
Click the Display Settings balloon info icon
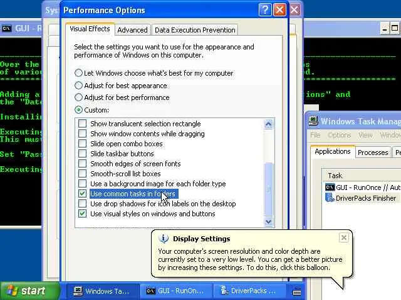[164, 239]
